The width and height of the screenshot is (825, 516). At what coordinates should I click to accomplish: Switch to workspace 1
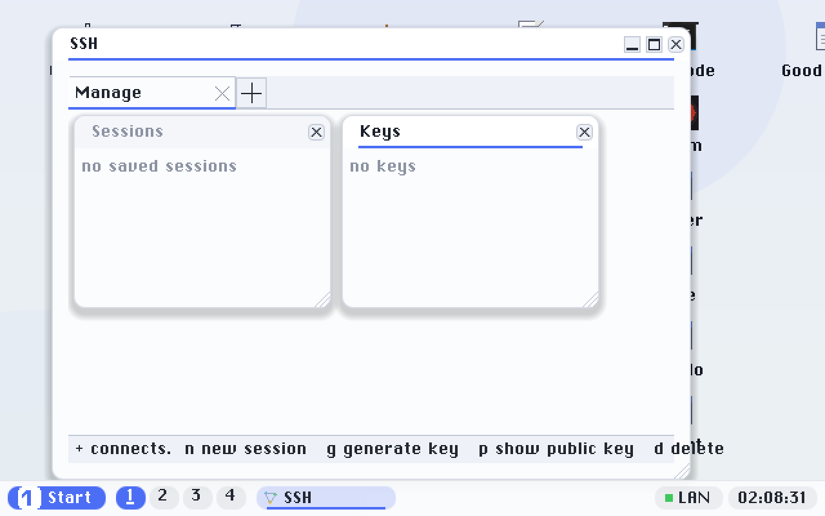(130, 498)
